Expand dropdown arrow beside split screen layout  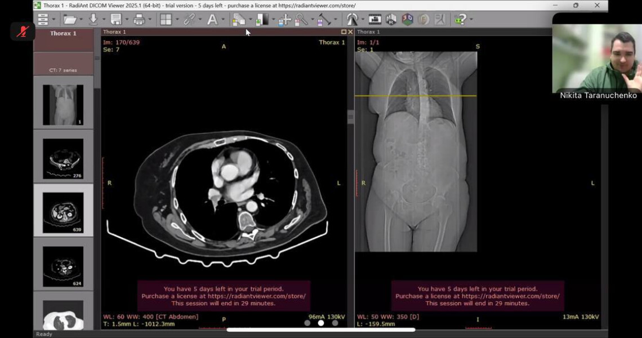177,20
